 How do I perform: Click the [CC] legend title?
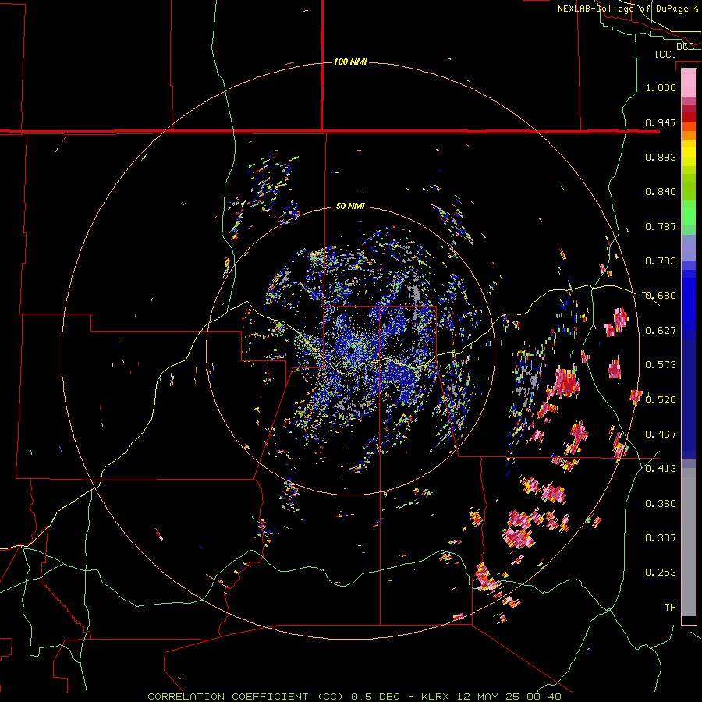click(666, 54)
